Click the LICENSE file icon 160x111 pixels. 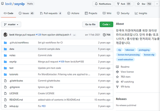click(x=5, y=93)
